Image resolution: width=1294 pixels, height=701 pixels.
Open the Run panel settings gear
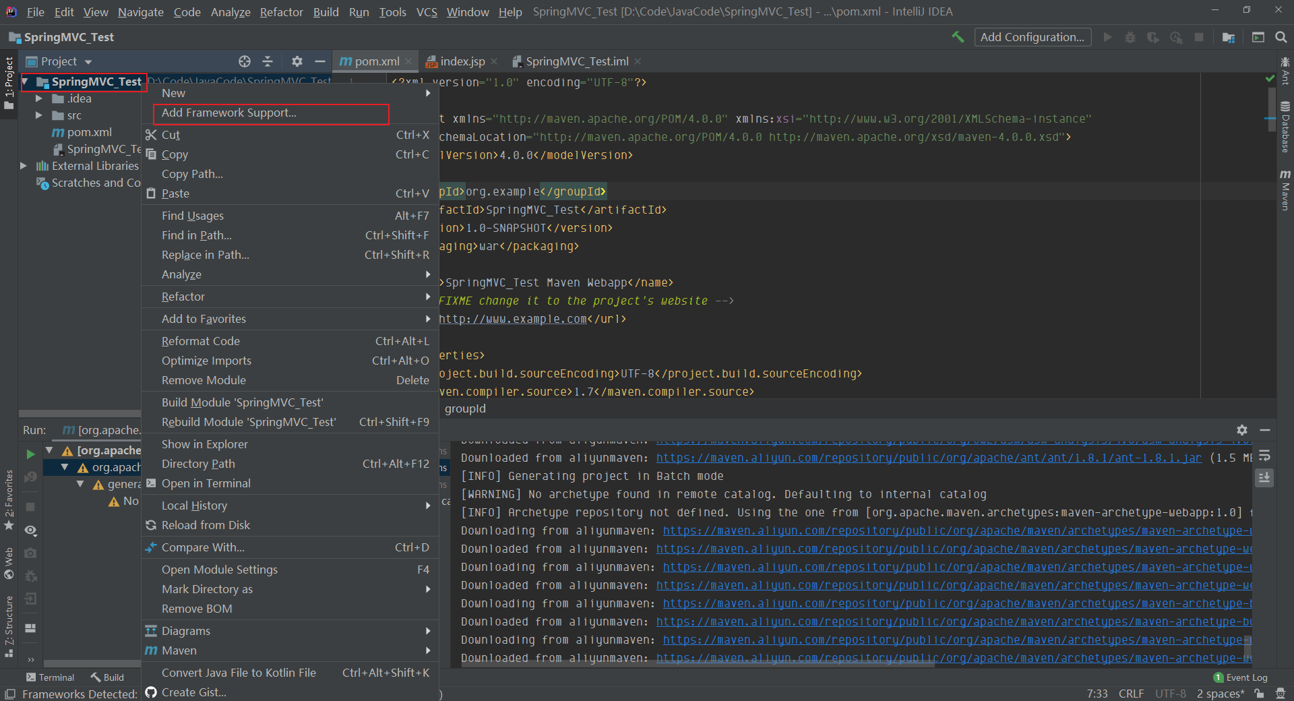click(1241, 430)
